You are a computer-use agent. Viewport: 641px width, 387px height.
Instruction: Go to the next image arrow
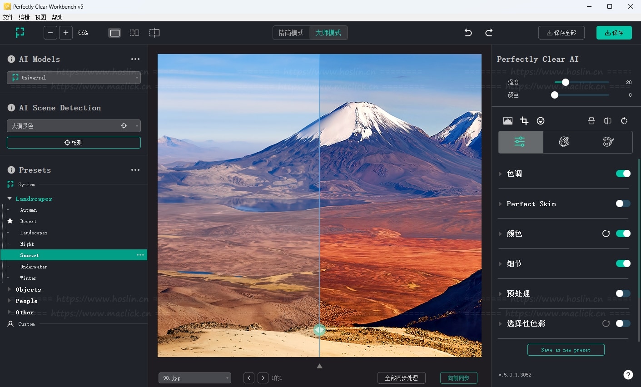coord(263,378)
